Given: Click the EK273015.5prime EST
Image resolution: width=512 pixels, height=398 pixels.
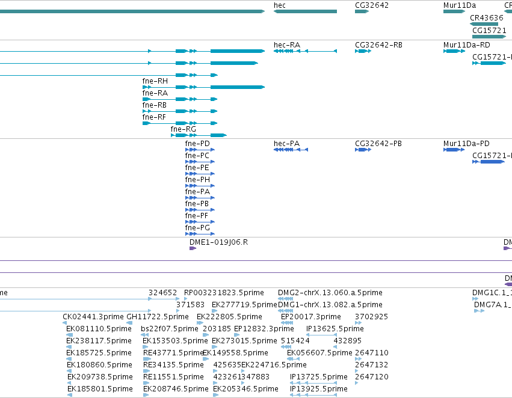Looking at the screenshot, I should pos(215,347).
